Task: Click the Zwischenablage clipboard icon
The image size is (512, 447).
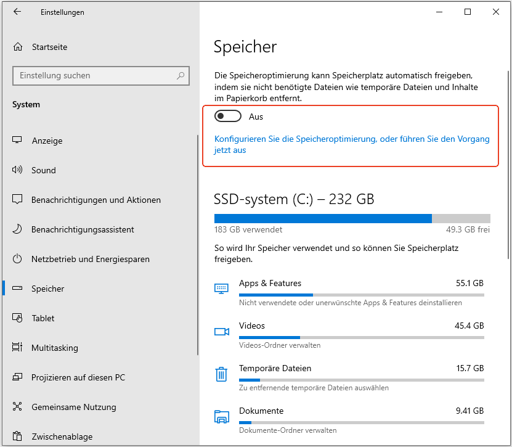Action: (17, 437)
